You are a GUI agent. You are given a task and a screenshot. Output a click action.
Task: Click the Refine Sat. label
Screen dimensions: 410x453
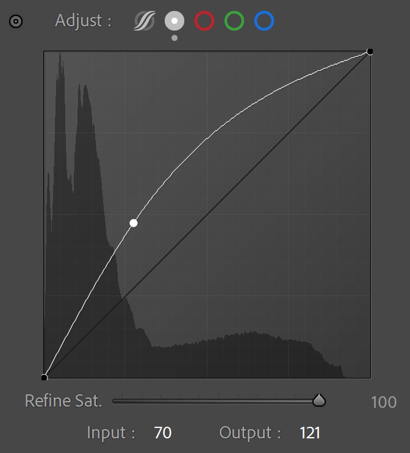tap(63, 401)
